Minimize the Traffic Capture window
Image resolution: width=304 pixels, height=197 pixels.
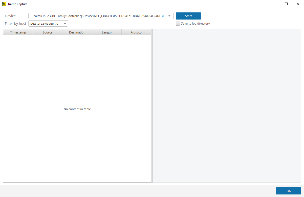point(275,4)
